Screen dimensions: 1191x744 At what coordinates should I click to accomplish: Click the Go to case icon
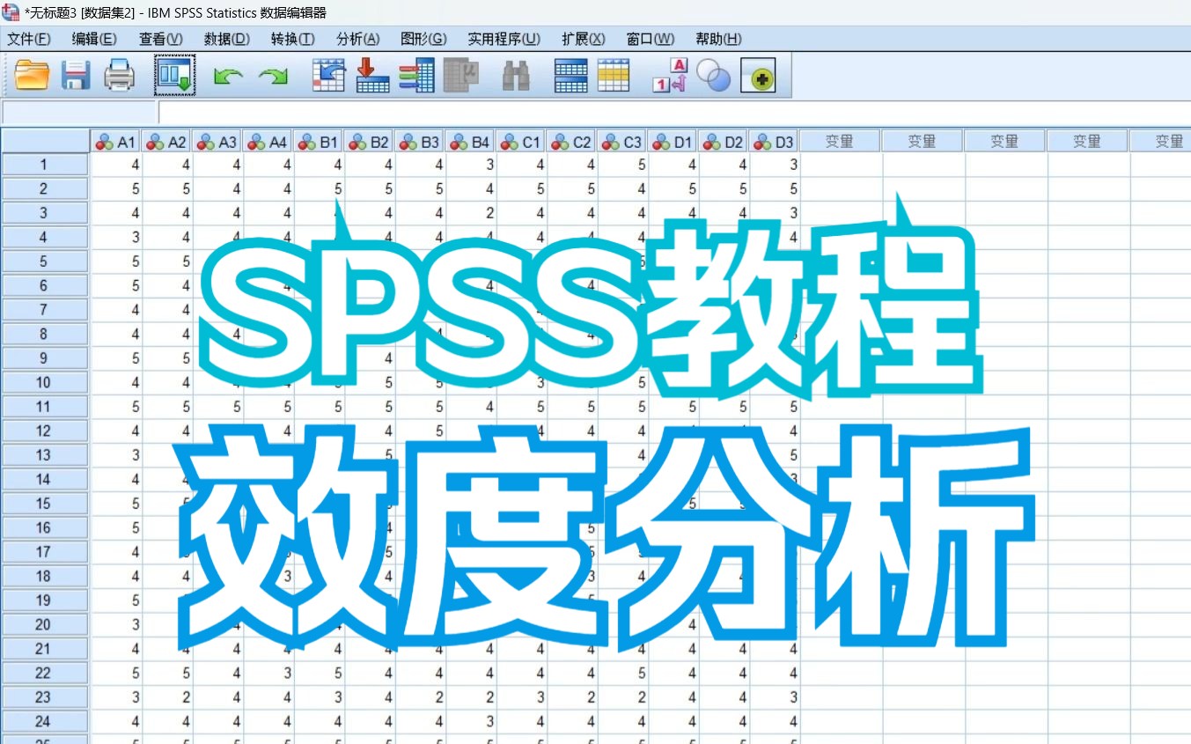click(329, 76)
